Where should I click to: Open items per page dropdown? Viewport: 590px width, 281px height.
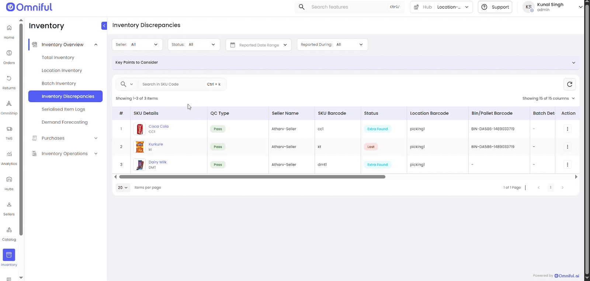coord(123,188)
